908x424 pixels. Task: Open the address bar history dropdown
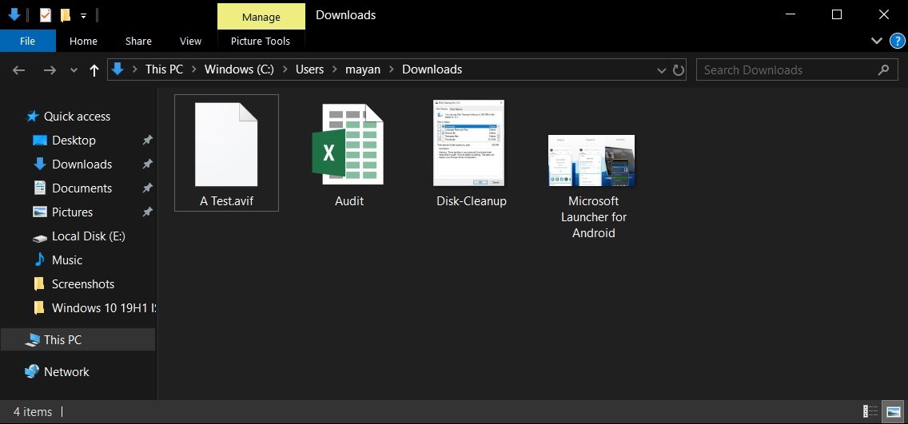click(661, 70)
